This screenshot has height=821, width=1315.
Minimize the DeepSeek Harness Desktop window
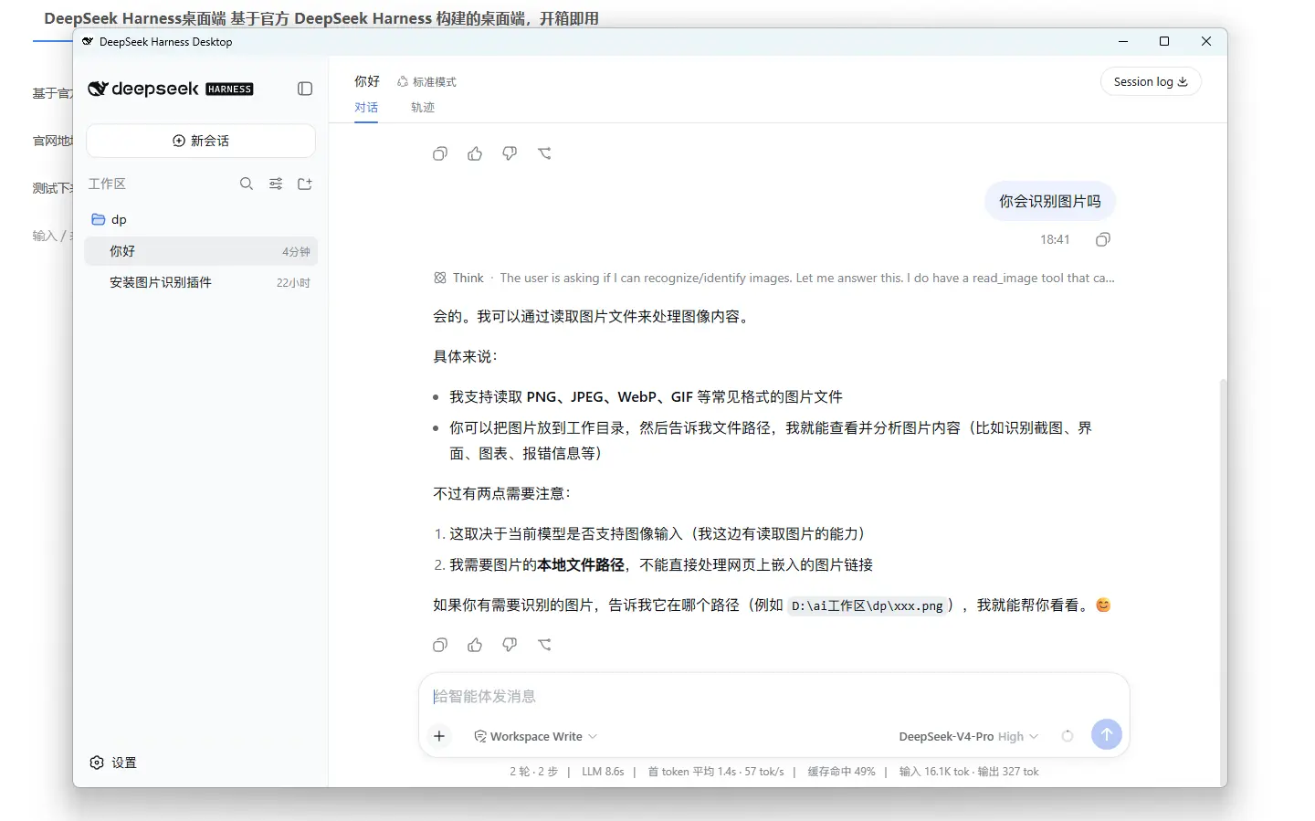click(x=1123, y=41)
